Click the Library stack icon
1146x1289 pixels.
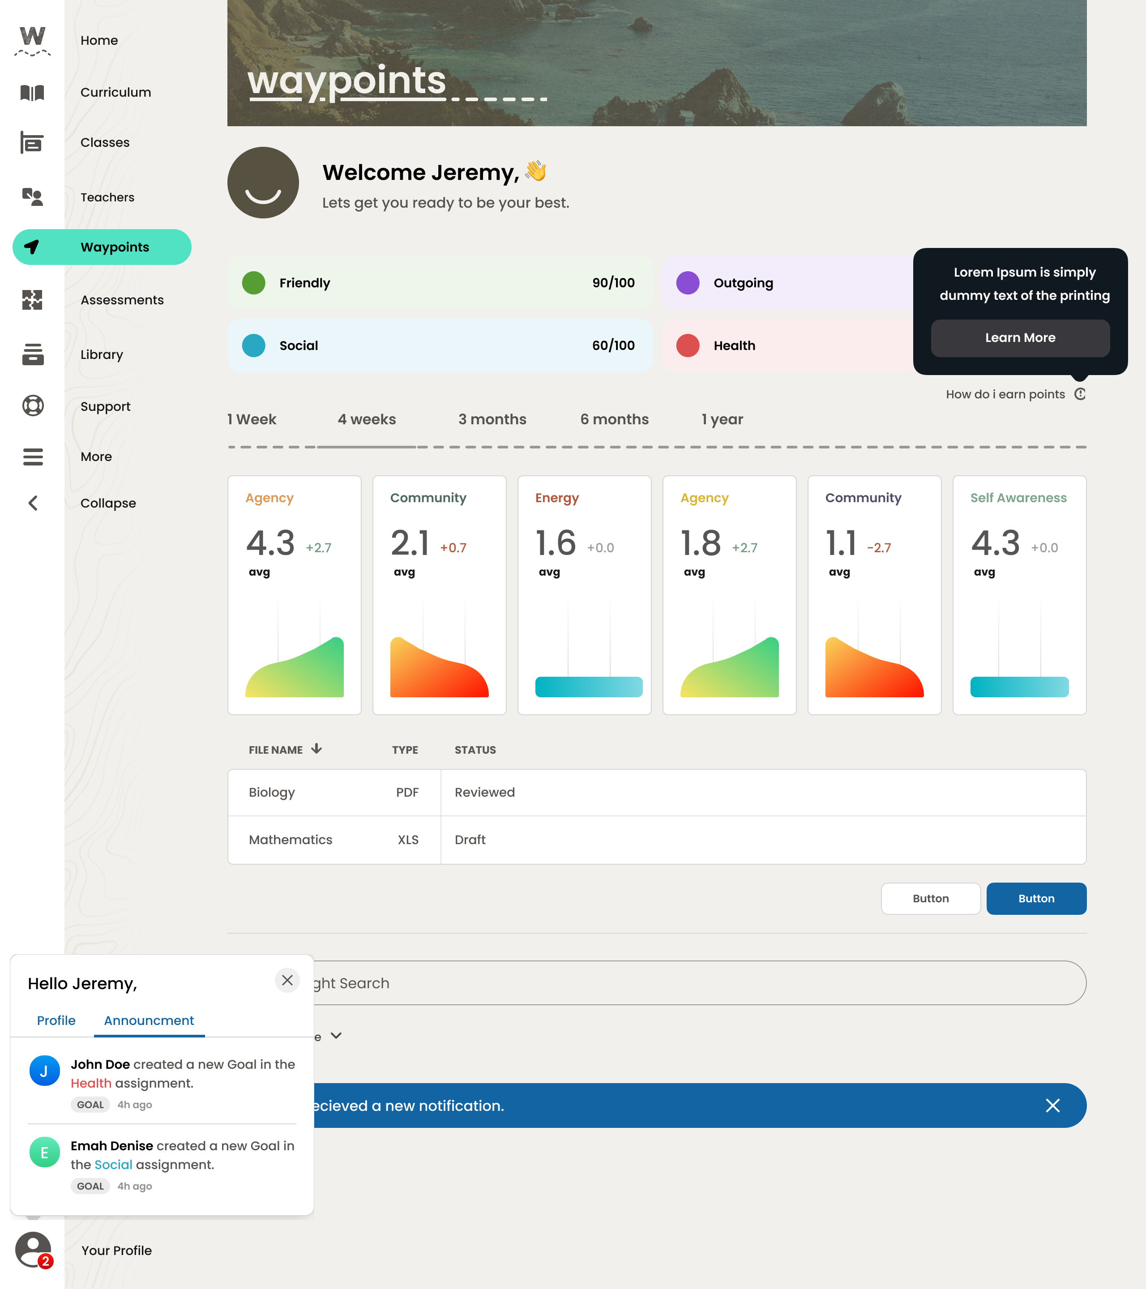33,354
